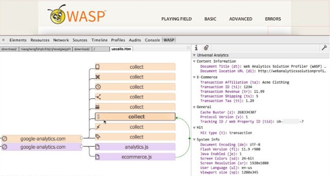330x176 pixels.
Task: Click the paperclip icon beside info
Action: click(x=206, y=48)
